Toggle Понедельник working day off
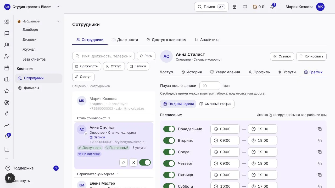Image resolution: width=335 pixels, height=188 pixels. pyautogui.click(x=169, y=129)
